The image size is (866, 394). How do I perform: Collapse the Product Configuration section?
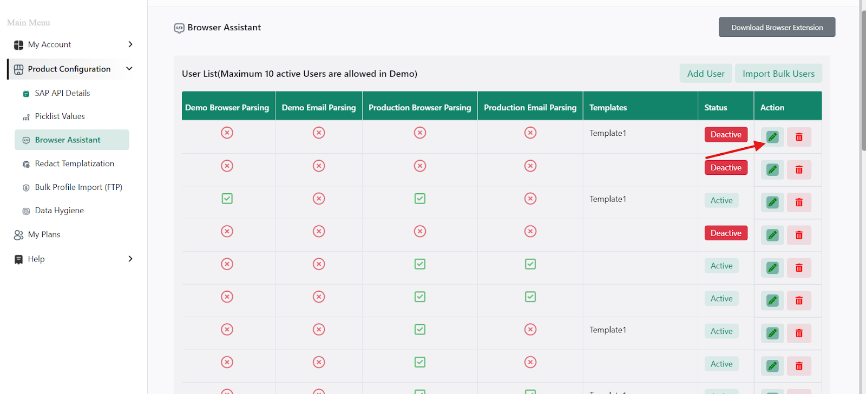(x=129, y=69)
